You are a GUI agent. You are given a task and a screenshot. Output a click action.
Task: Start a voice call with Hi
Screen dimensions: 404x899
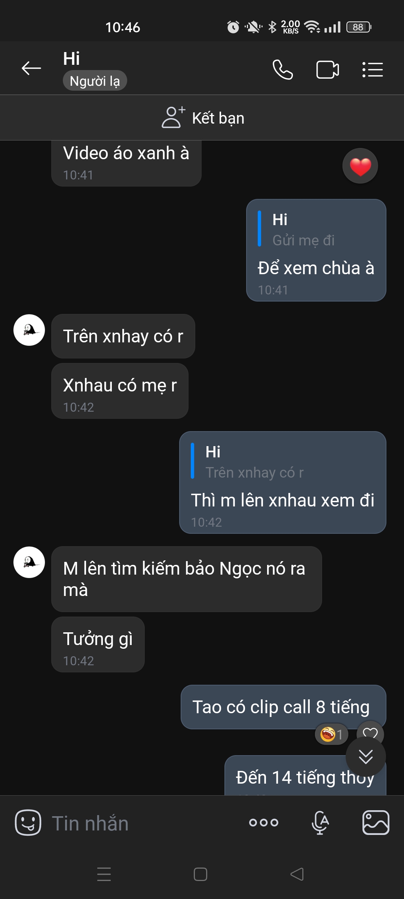pos(282,70)
